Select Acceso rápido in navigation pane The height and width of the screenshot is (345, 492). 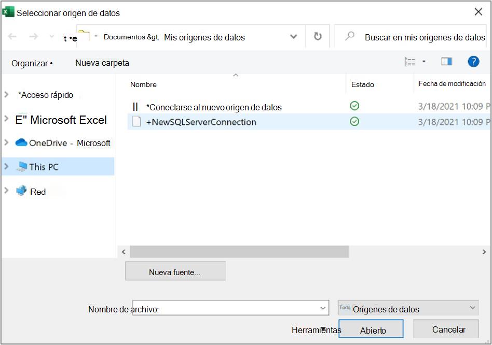click(46, 95)
